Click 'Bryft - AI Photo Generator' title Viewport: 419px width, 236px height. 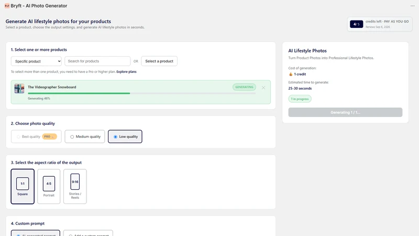tap(39, 6)
